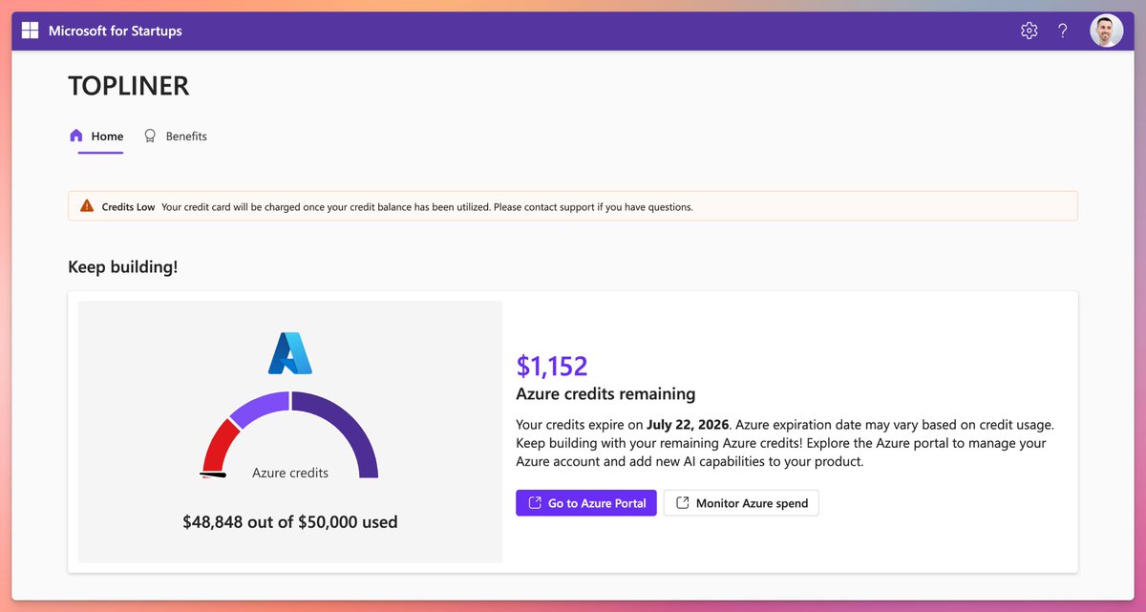Click the "Credits Low" bold label
Image resolution: width=1146 pixels, height=612 pixels.
(128, 206)
